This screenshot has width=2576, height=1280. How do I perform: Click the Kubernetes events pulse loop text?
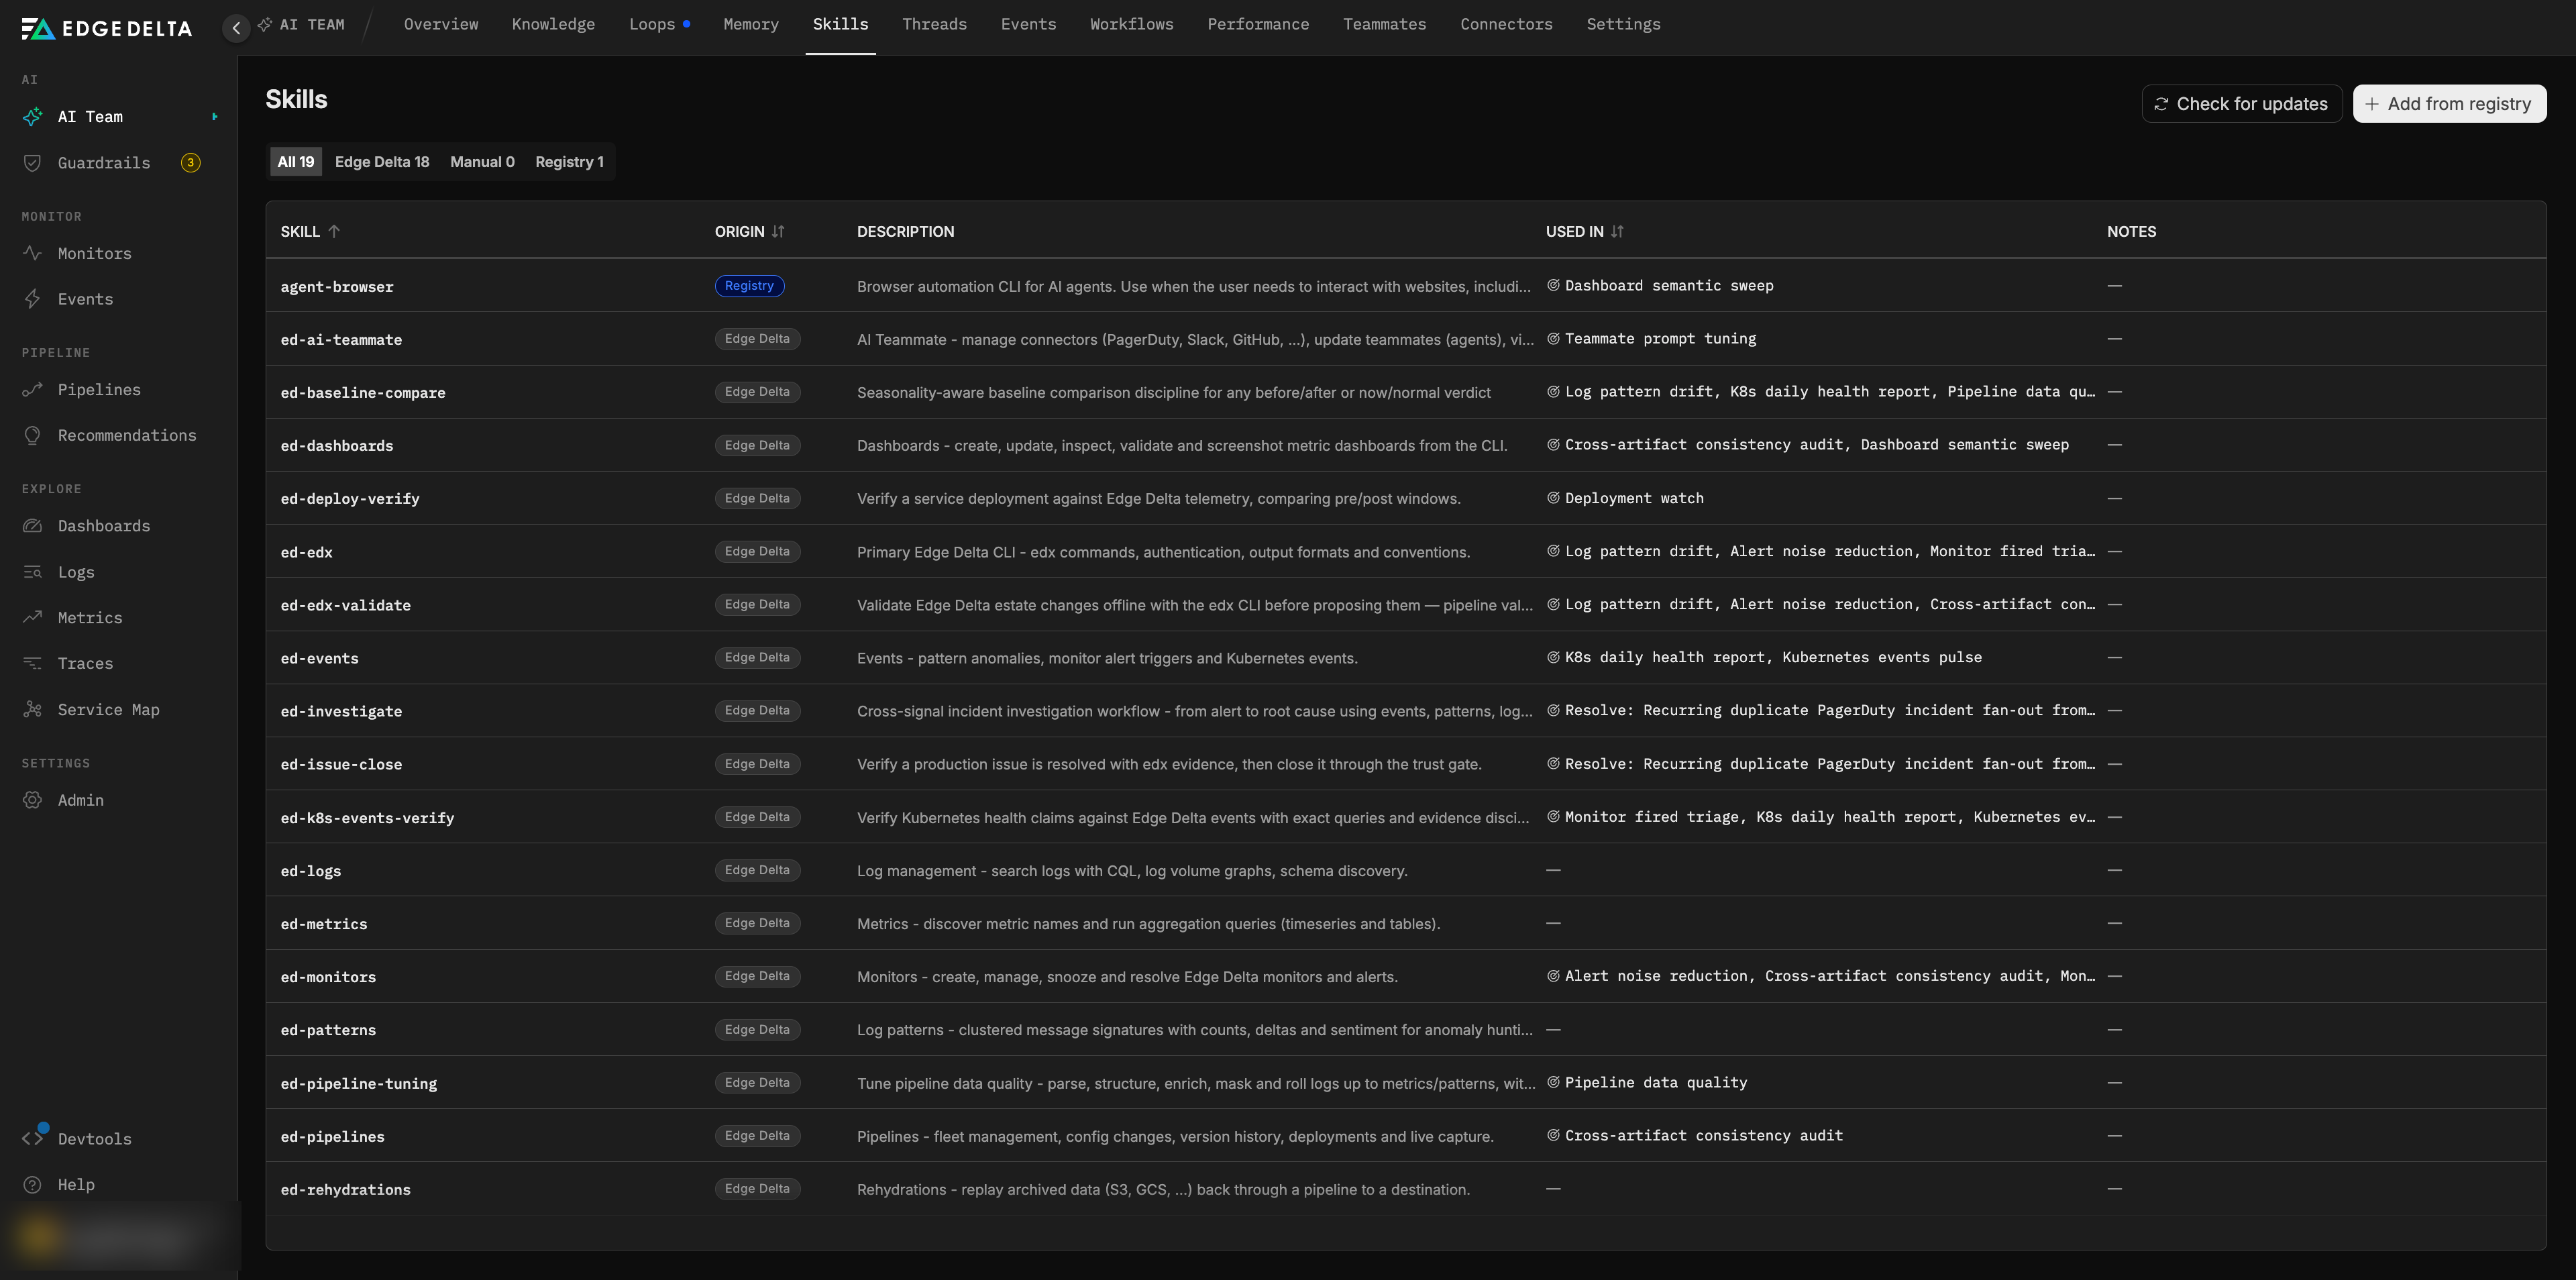click(1882, 657)
